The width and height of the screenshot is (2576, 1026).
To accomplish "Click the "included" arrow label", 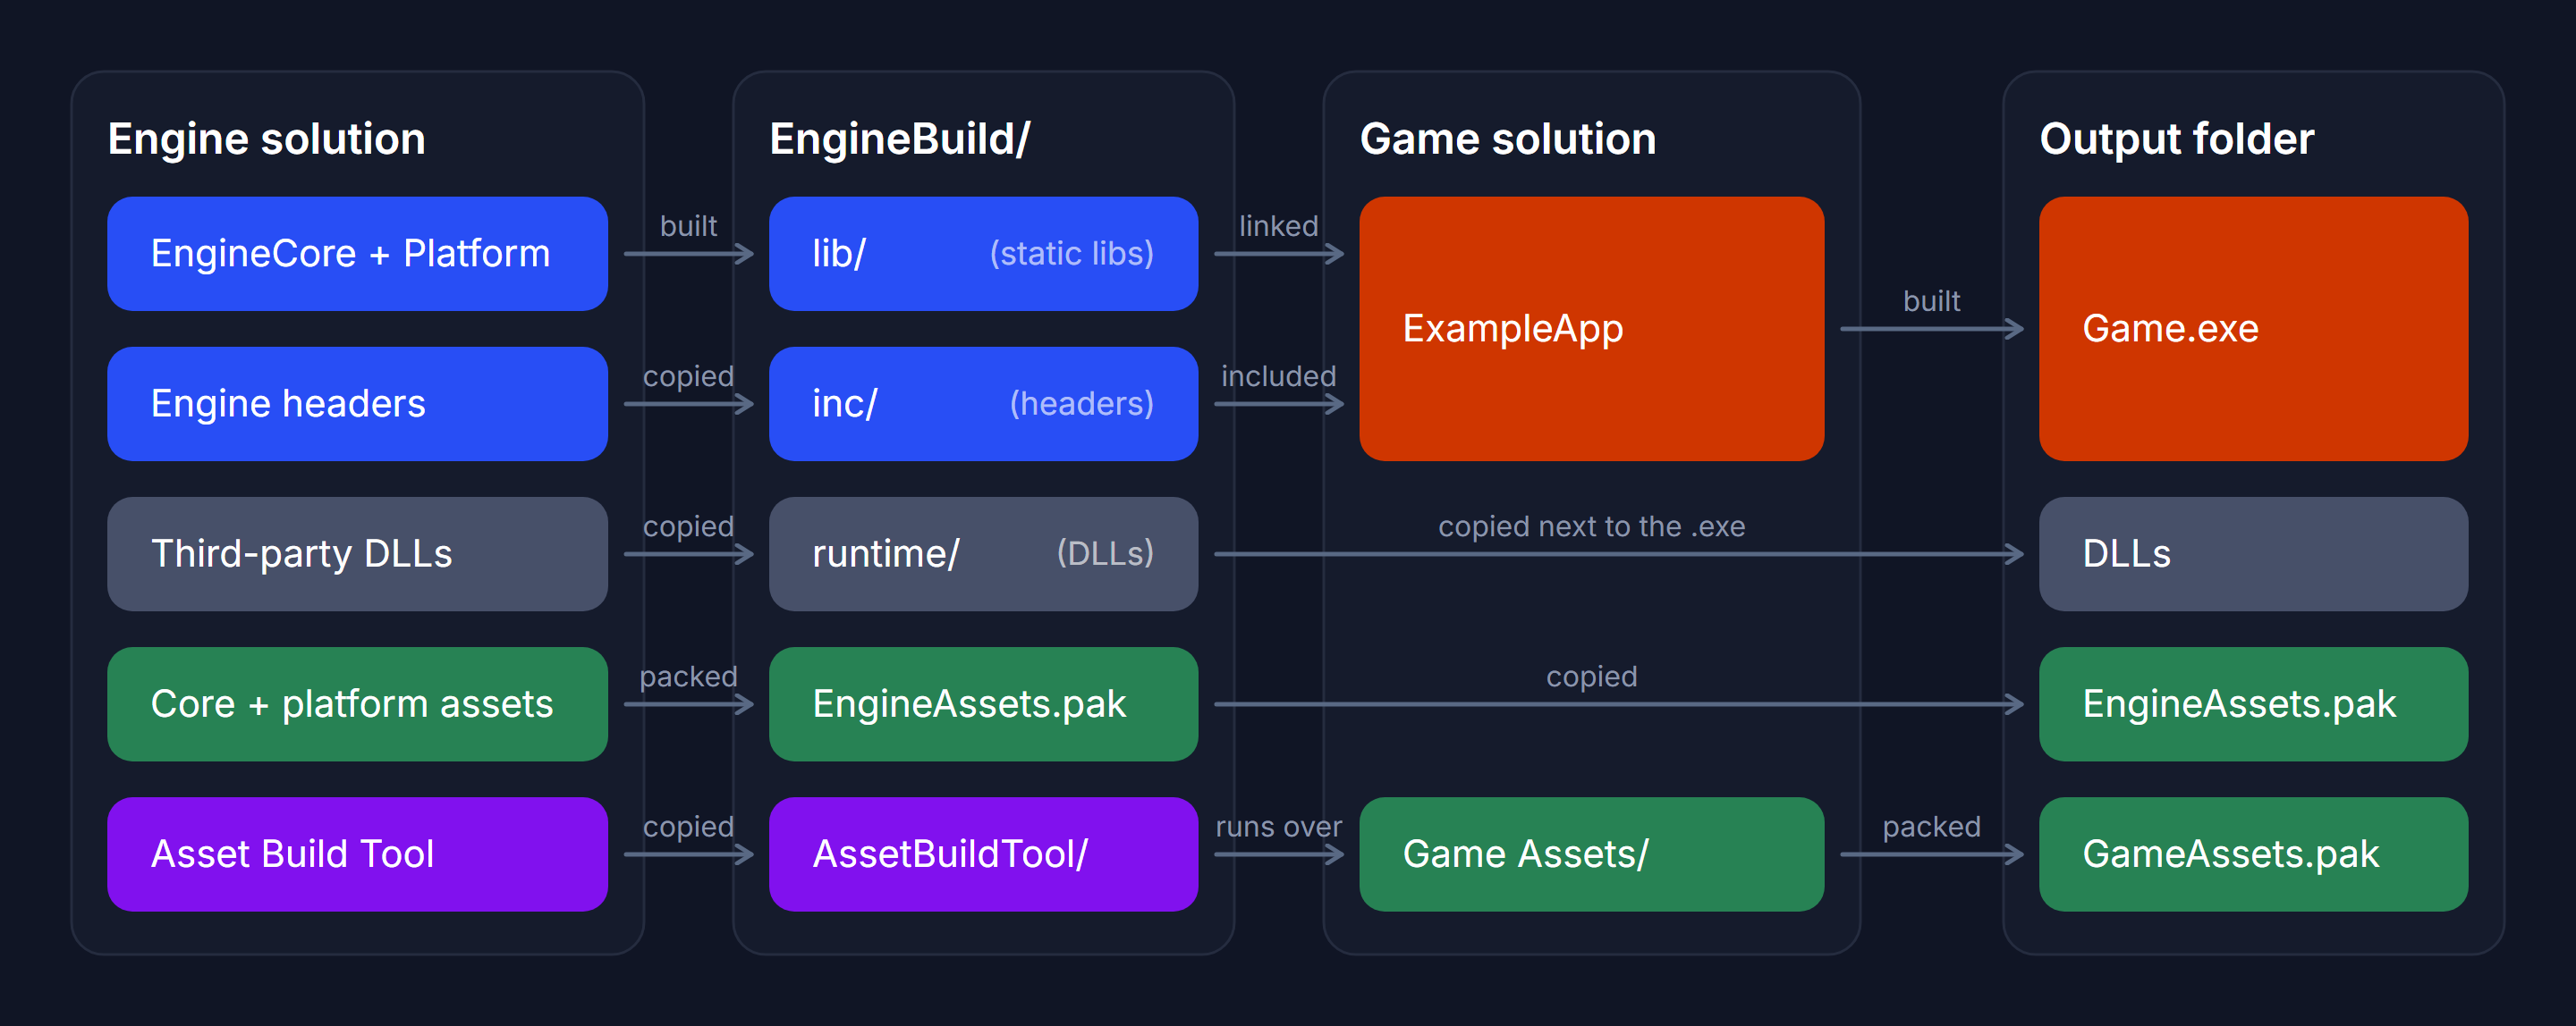I will pyautogui.click(x=1278, y=375).
